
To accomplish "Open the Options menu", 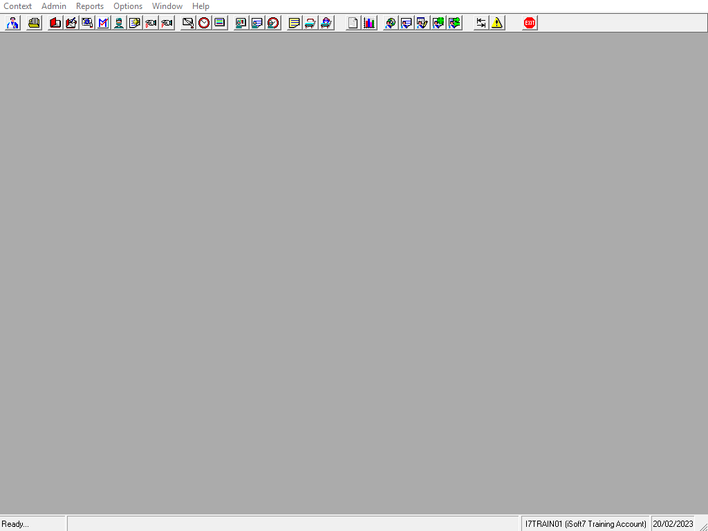I will tap(128, 6).
